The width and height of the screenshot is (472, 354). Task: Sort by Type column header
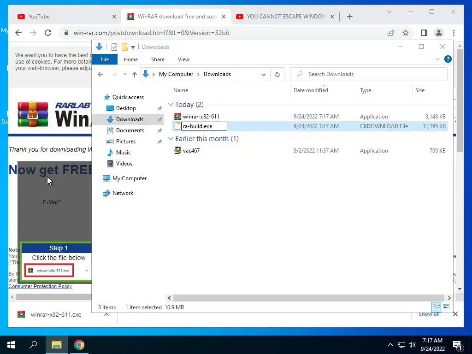click(x=366, y=90)
